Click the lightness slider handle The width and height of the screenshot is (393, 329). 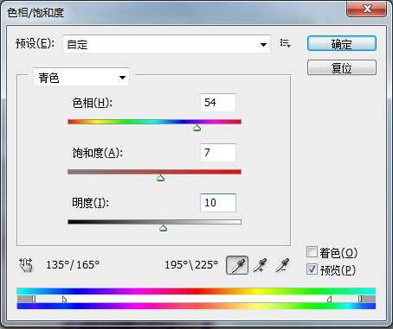[163, 228]
